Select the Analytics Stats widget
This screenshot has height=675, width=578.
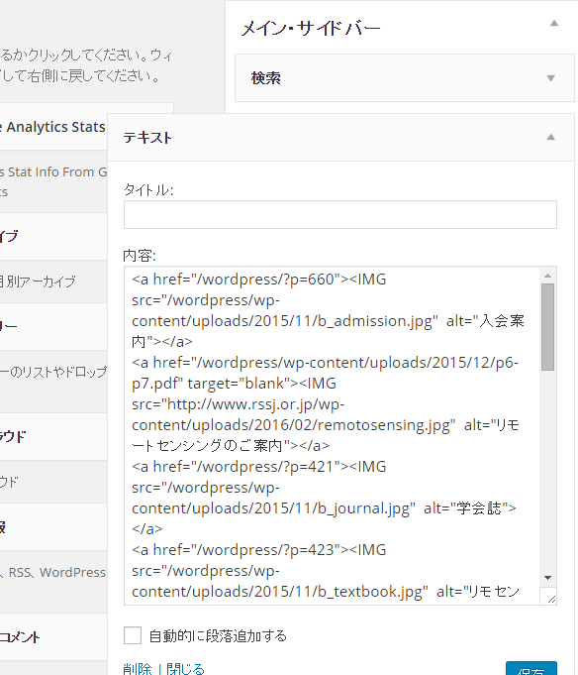(x=53, y=127)
